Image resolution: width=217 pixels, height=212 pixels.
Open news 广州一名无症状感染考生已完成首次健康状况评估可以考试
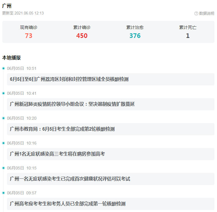pos(111,179)
